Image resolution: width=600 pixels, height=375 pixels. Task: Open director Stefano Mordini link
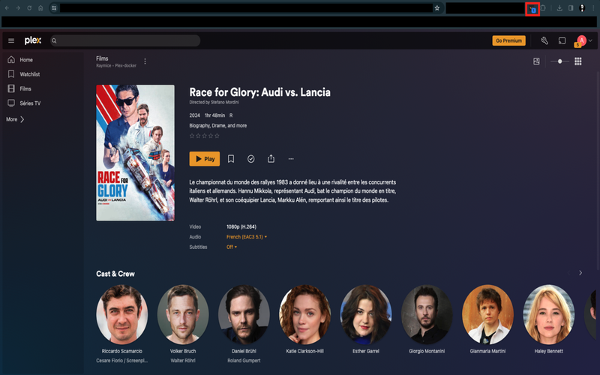pos(224,102)
